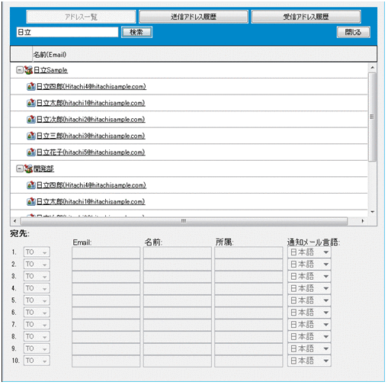This screenshot has height=385, width=388.
Task: Select 日立次郎 (hitachi2) link
Action: coord(91,119)
